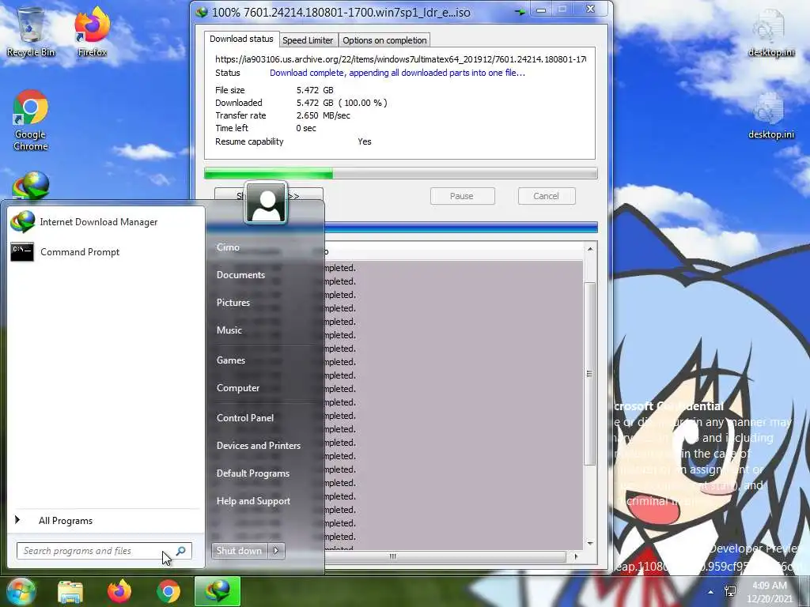810x607 pixels.
Task: Click the IDM window title icon
Action: tap(202, 11)
